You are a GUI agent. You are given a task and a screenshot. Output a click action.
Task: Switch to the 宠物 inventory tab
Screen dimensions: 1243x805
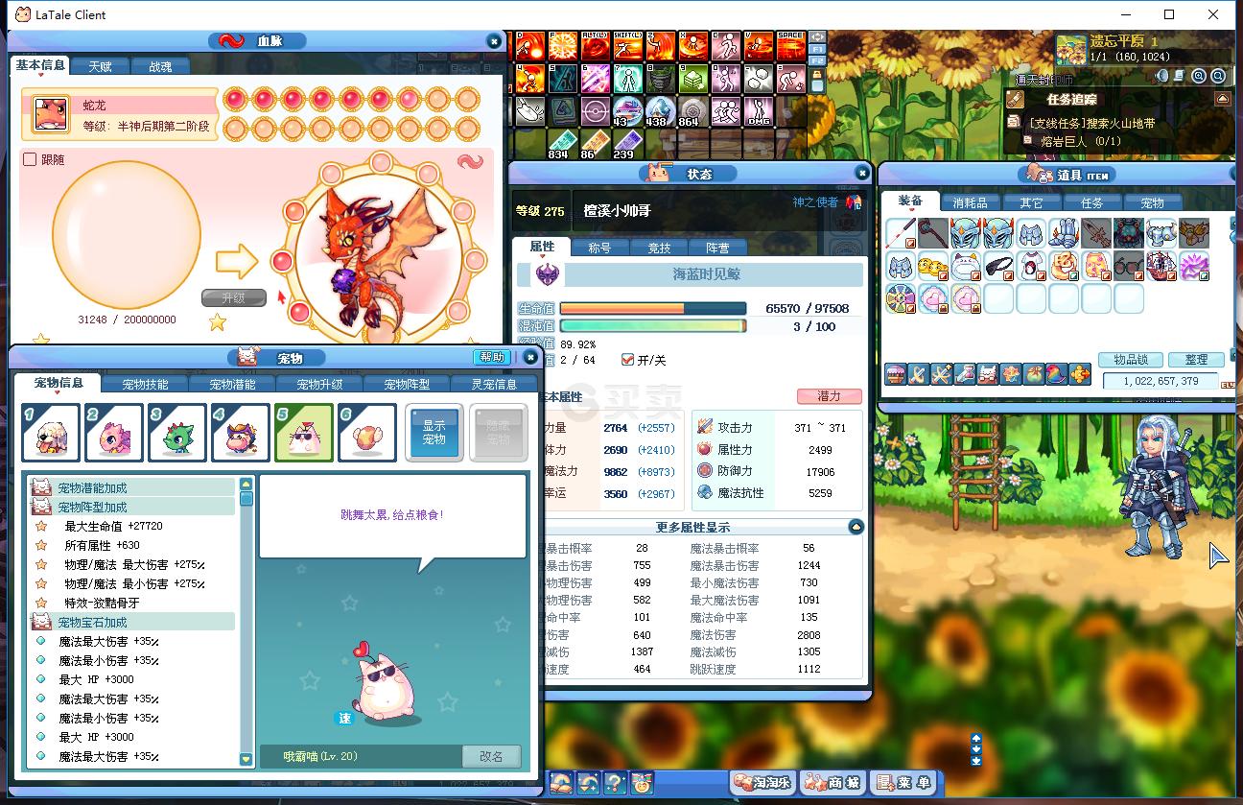1152,202
